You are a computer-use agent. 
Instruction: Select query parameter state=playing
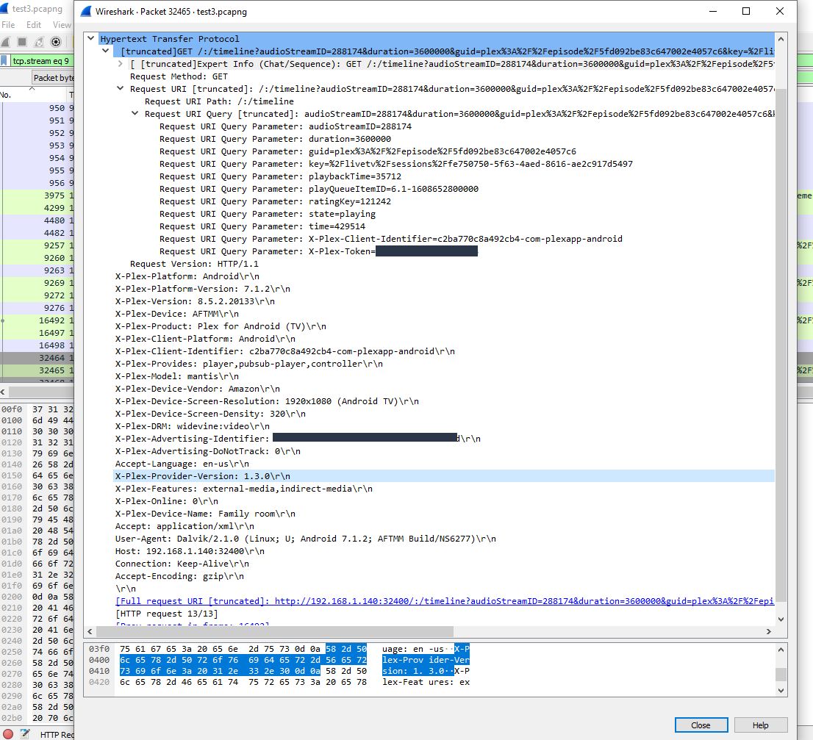coord(268,214)
